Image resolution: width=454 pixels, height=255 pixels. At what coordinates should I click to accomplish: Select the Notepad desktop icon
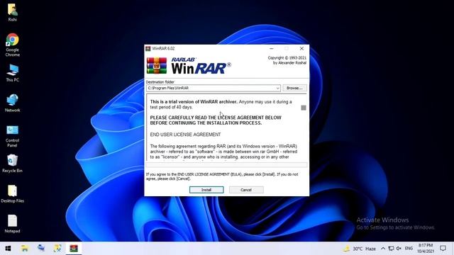click(x=12, y=224)
